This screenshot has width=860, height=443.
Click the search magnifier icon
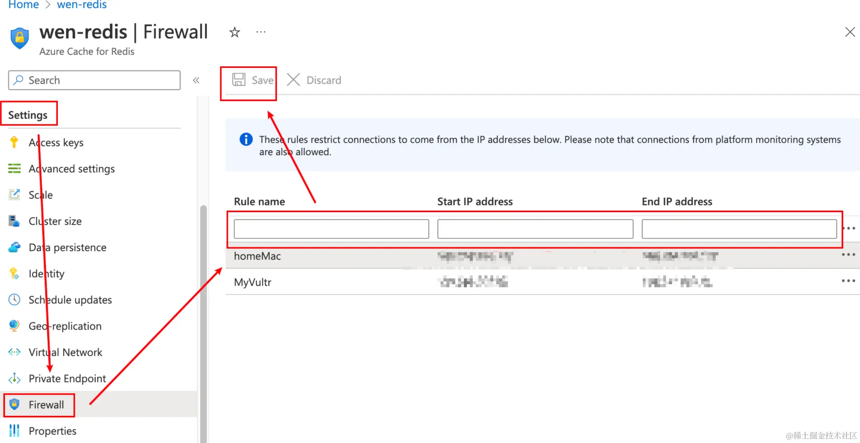(18, 80)
